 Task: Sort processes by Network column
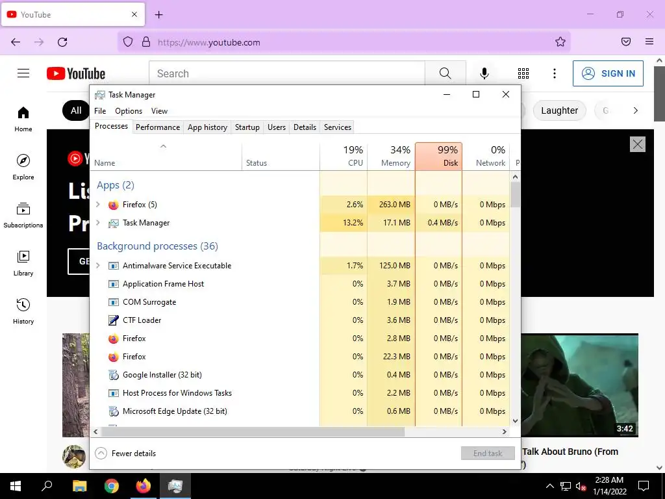pos(486,156)
